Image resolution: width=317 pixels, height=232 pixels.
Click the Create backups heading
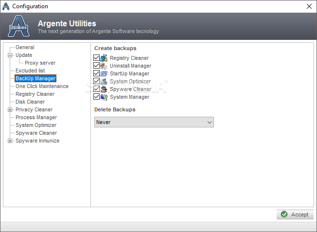pos(115,48)
